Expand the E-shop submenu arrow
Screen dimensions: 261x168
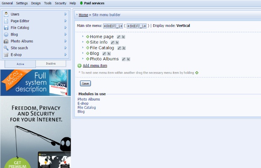66,54
